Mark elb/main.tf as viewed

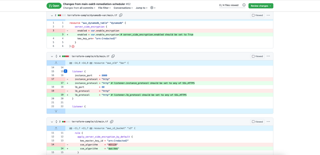(253, 56)
